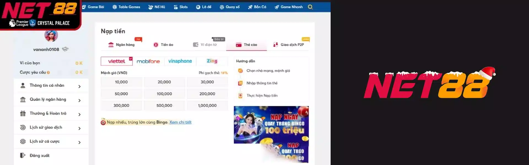Click username vananh0108
Viewport: 529px width, 165px height.
46,50
